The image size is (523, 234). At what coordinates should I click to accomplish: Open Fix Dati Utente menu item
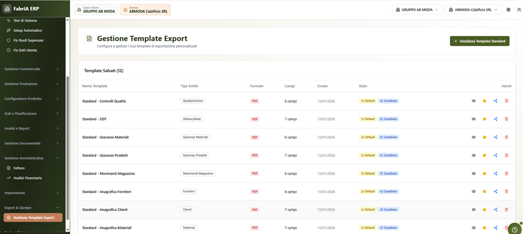tap(33, 51)
